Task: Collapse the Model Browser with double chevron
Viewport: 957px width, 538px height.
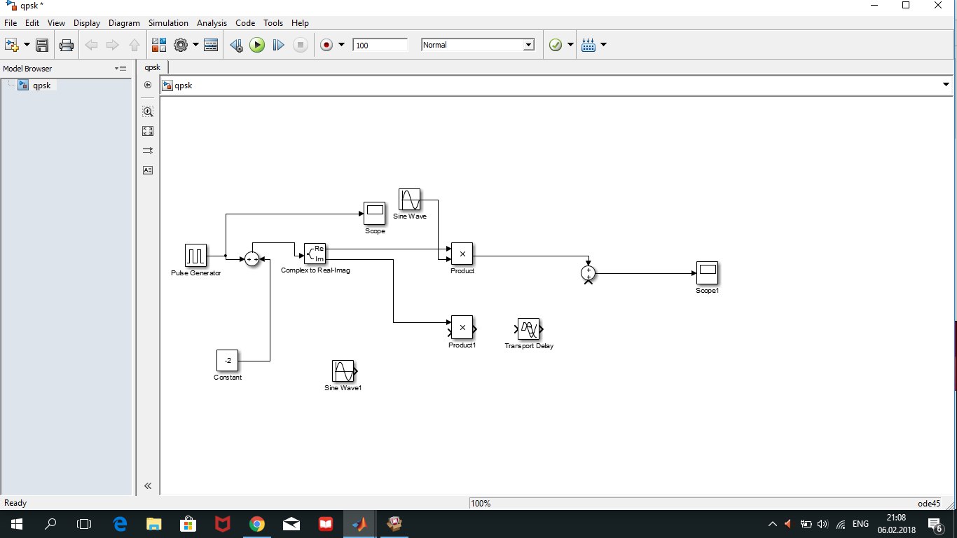Action: pos(148,485)
